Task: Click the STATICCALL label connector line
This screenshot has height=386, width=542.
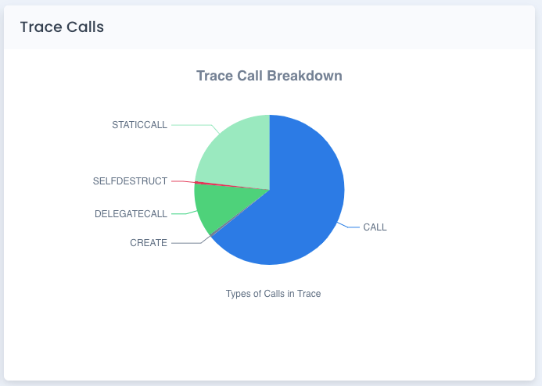Action: tap(192, 125)
